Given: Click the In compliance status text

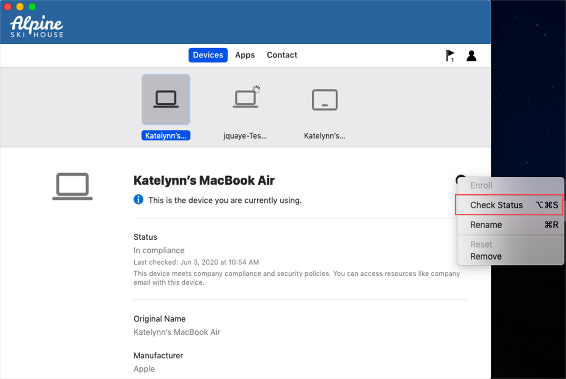Looking at the screenshot, I should click(x=159, y=250).
